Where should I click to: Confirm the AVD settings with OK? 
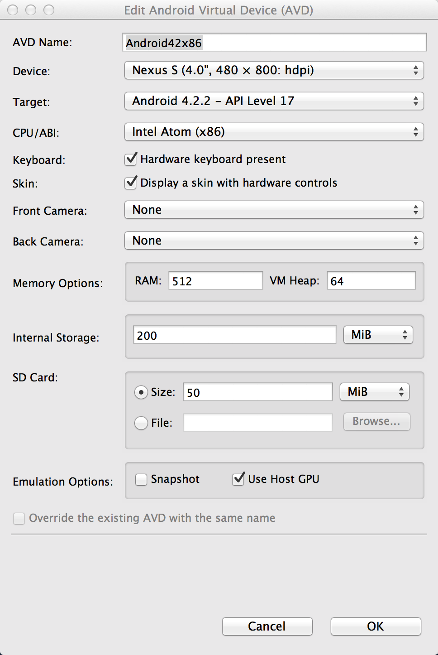pyautogui.click(x=376, y=626)
